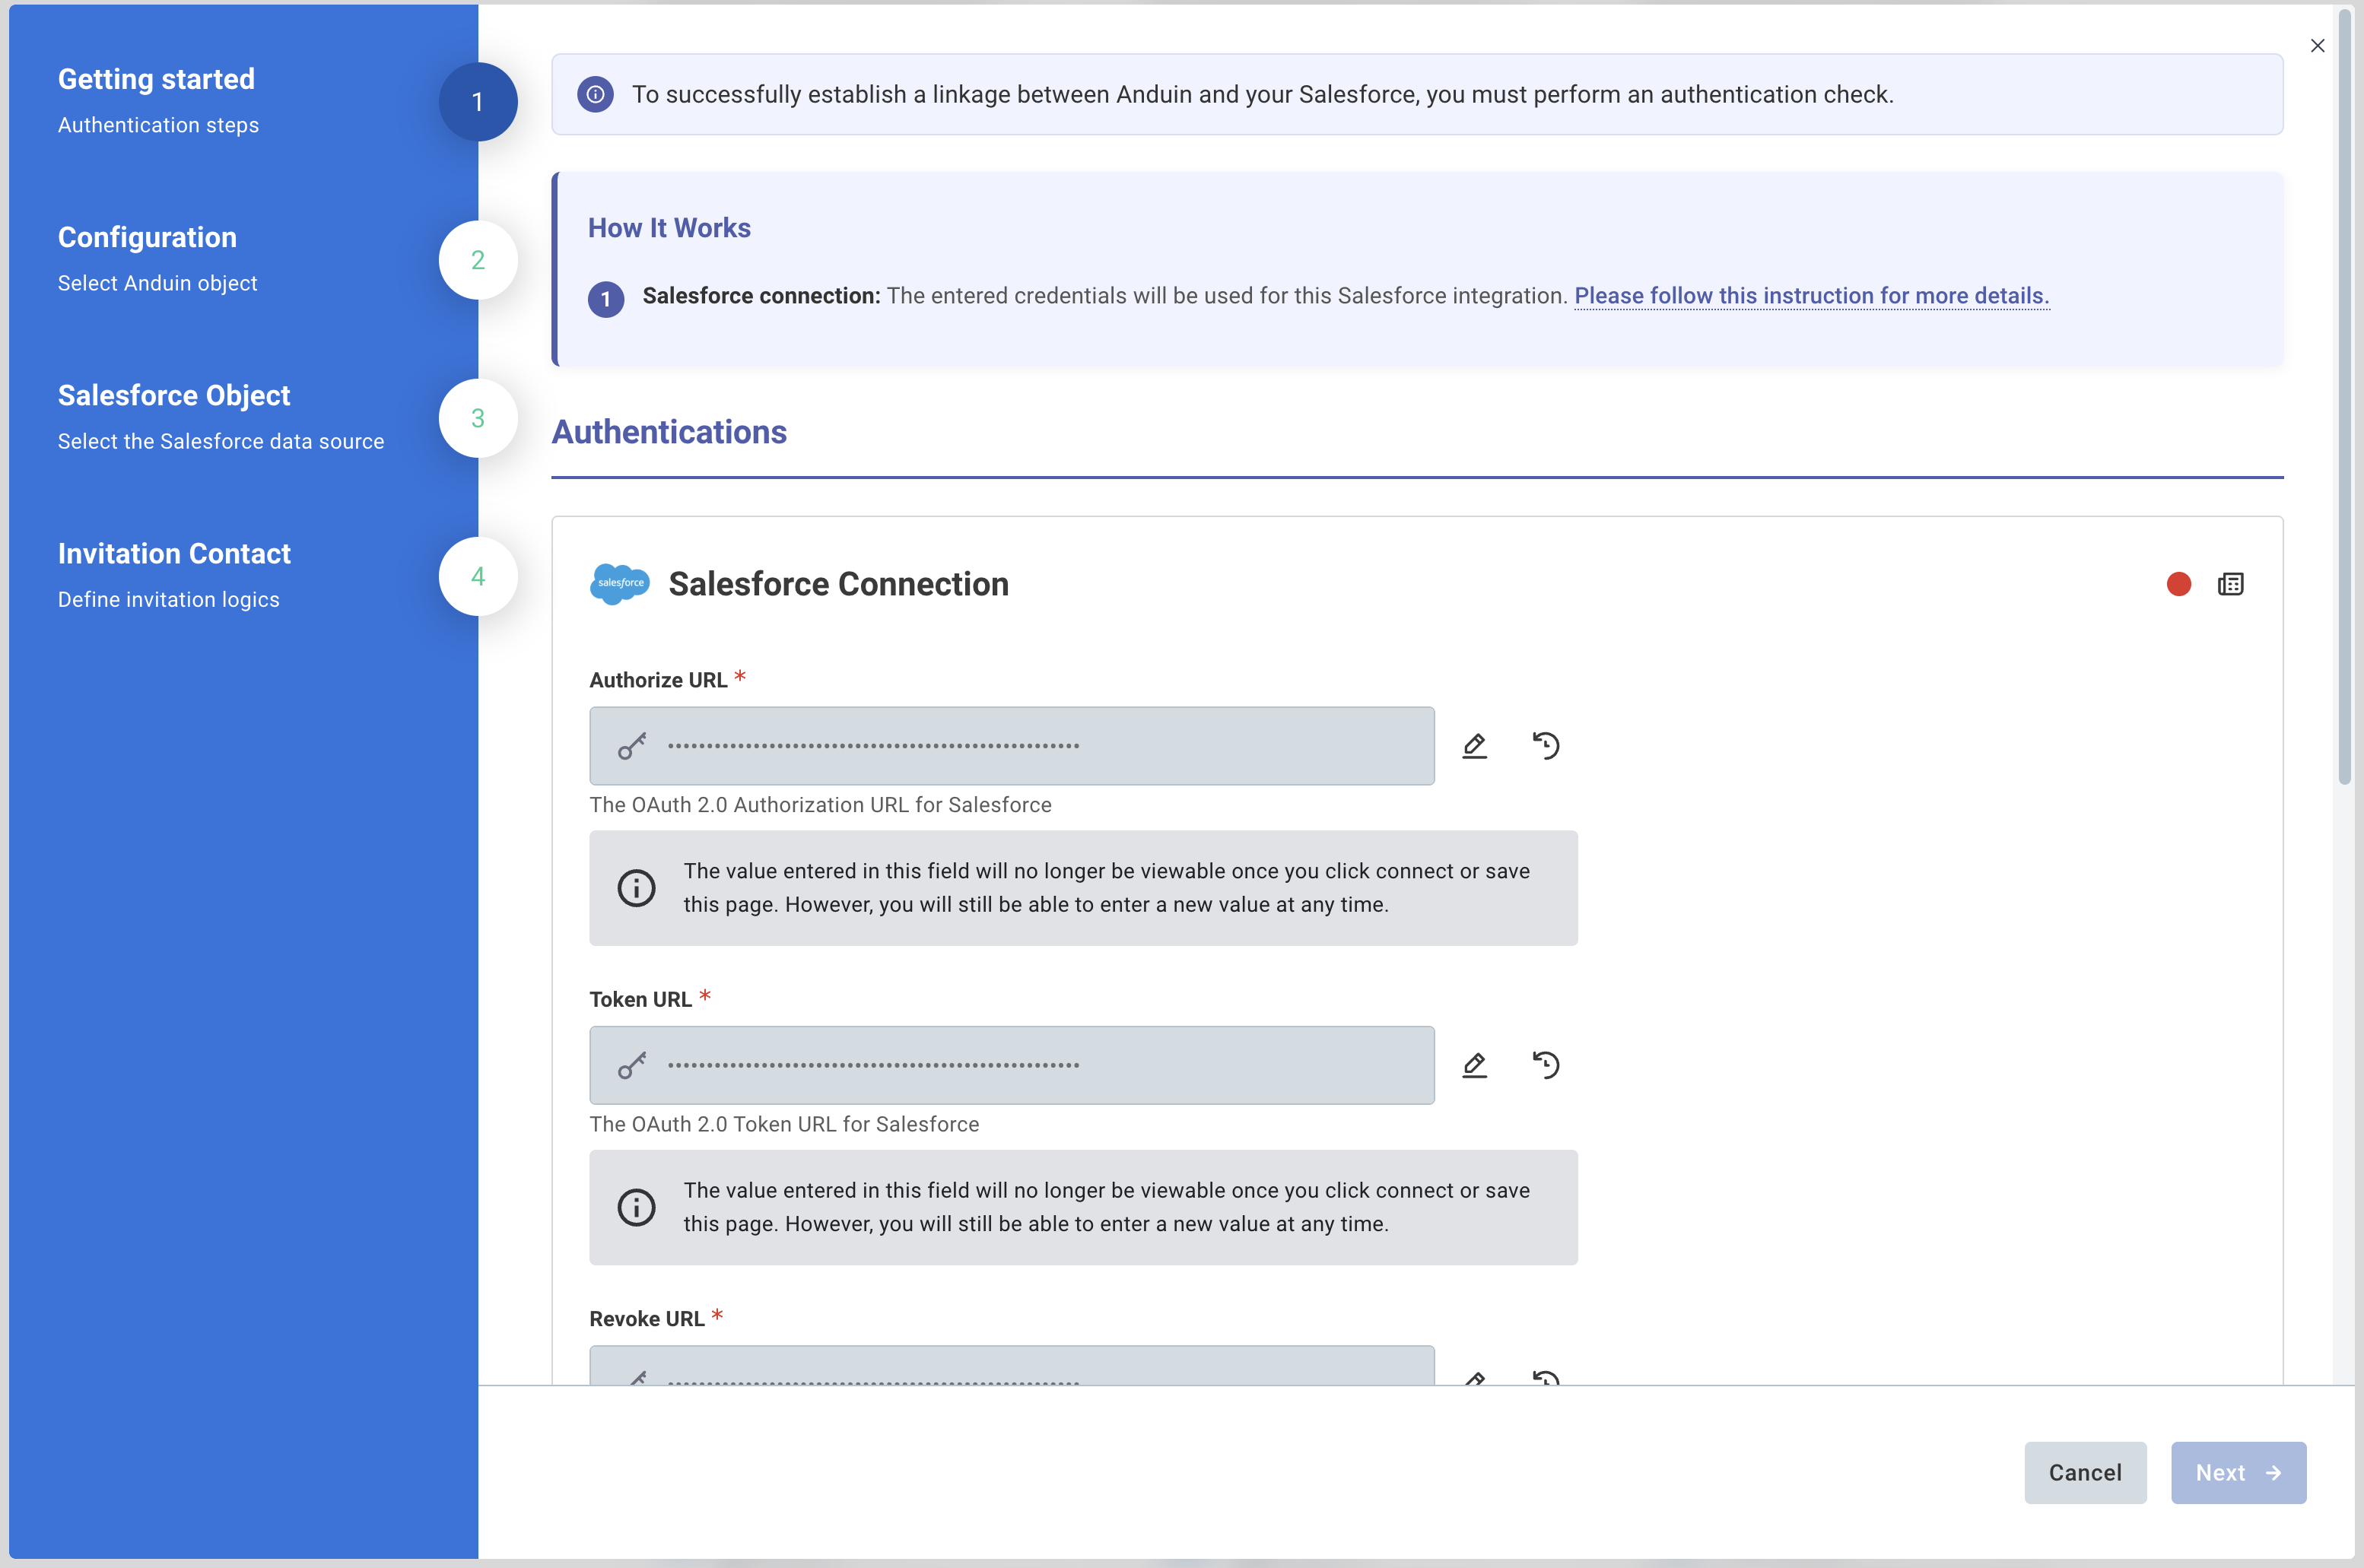
Task: Open the Salesforce Connection log table icon
Action: pos(2230,584)
